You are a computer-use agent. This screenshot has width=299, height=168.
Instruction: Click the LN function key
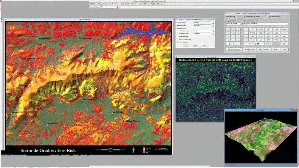261,40
